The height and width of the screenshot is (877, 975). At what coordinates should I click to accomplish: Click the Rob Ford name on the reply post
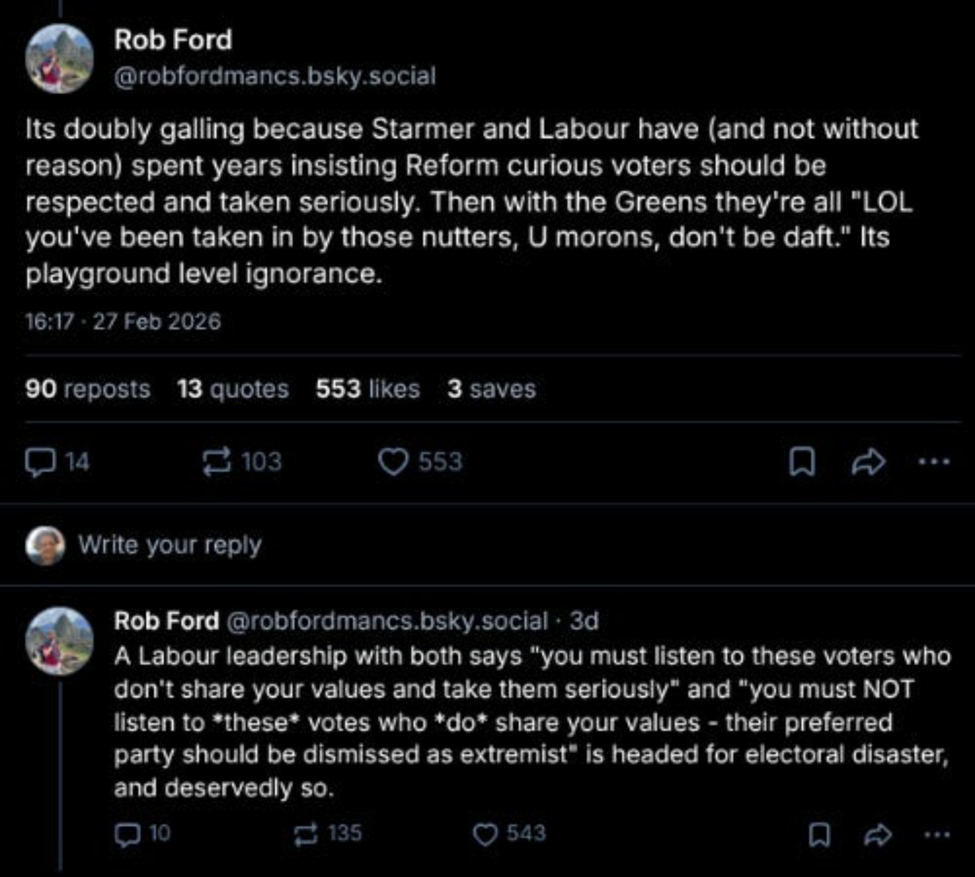click(x=166, y=621)
